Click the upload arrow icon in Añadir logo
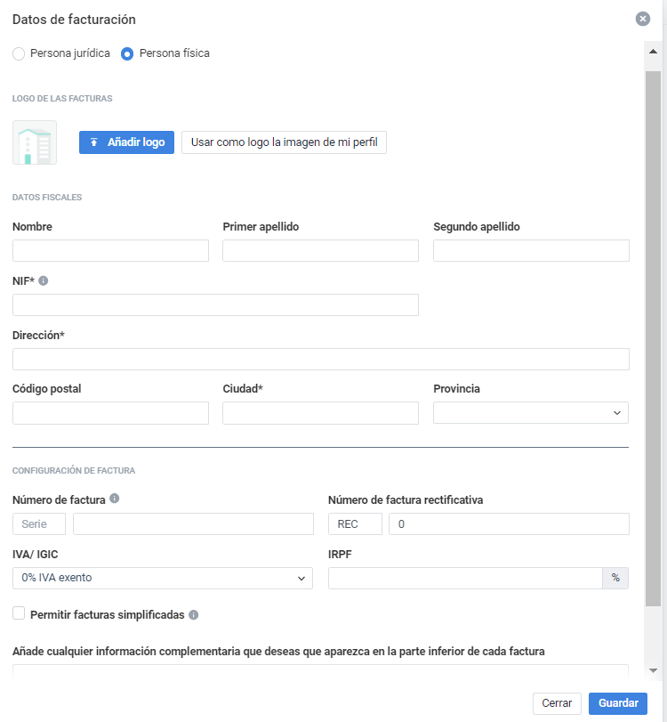This screenshot has width=667, height=722. point(93,142)
